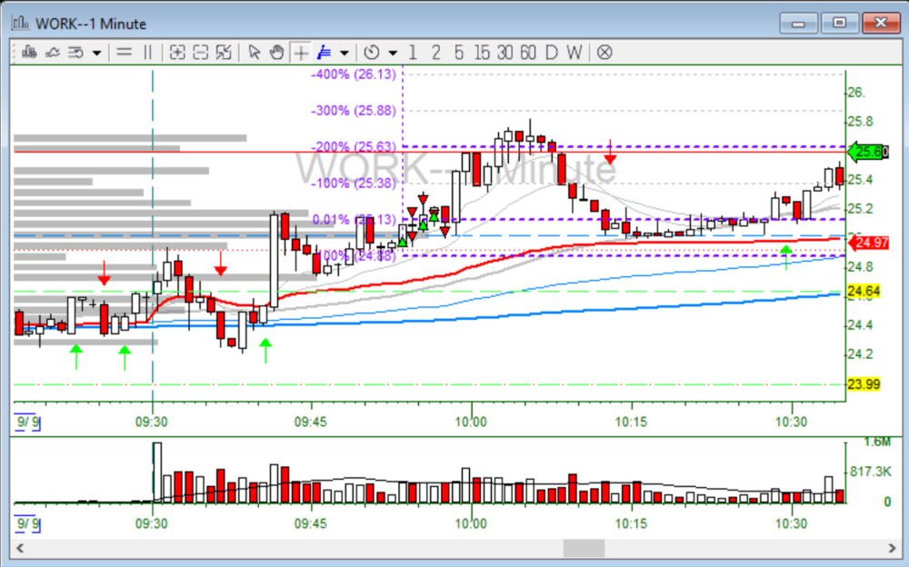The width and height of the screenshot is (909, 567).
Task: Click the fit-to-window zoom icon
Action: [x=225, y=52]
